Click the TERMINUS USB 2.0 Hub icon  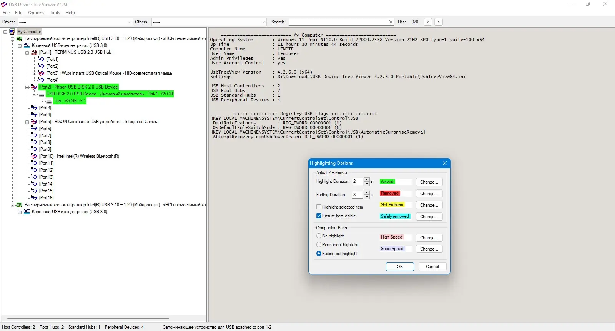pyautogui.click(x=34, y=52)
